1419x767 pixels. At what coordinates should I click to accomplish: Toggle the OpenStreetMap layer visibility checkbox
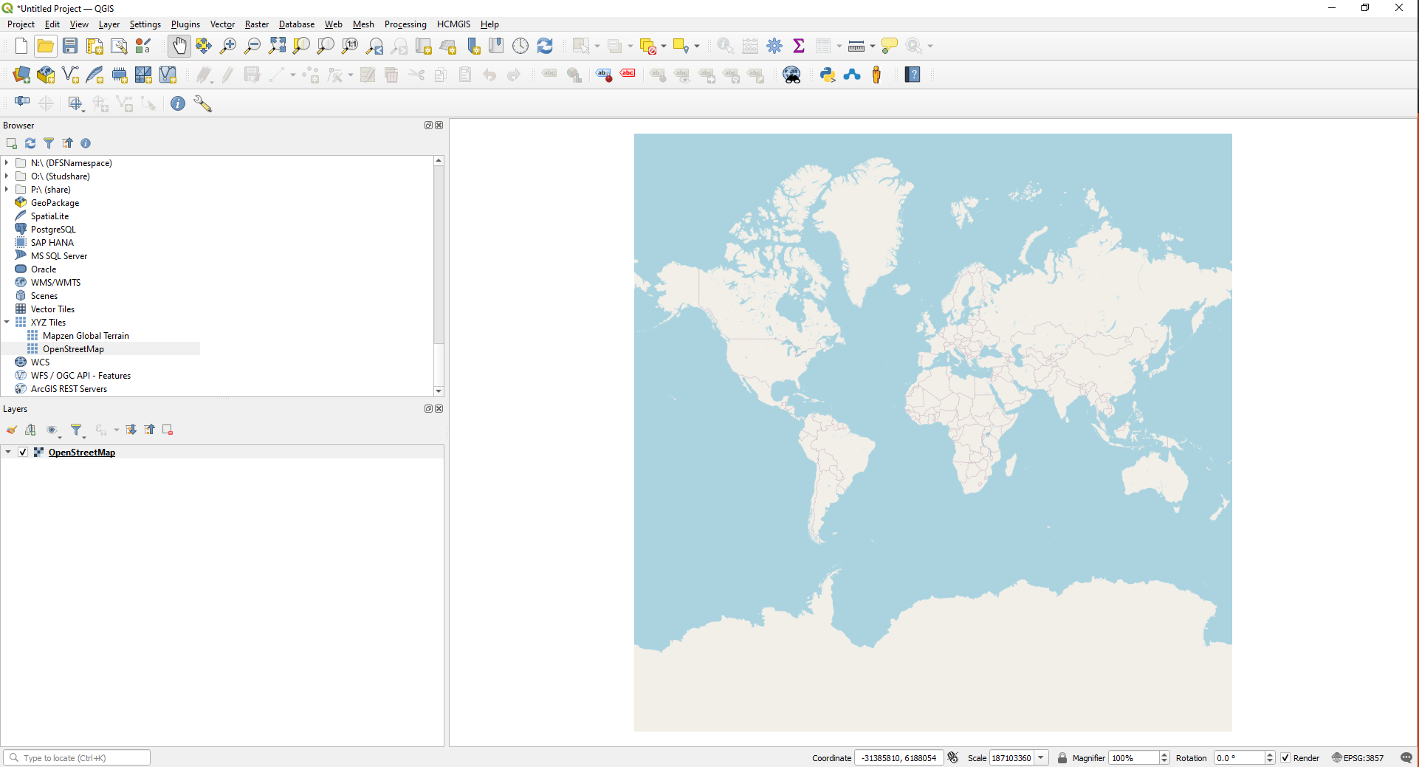point(23,452)
